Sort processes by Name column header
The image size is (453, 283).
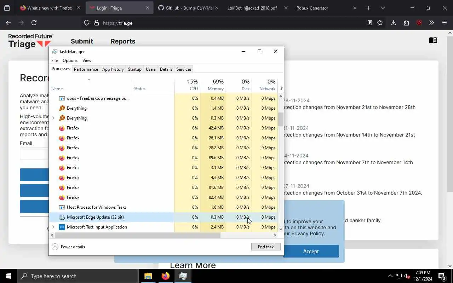[x=91, y=85]
